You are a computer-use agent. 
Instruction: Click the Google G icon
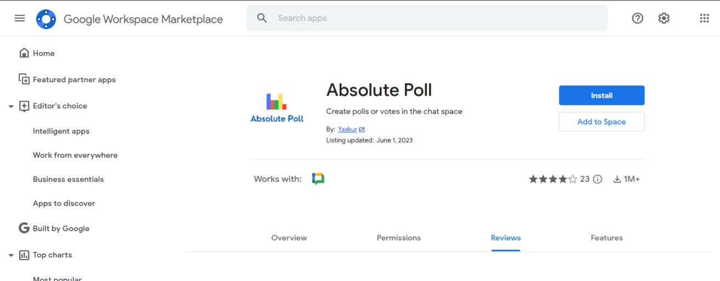(x=24, y=229)
